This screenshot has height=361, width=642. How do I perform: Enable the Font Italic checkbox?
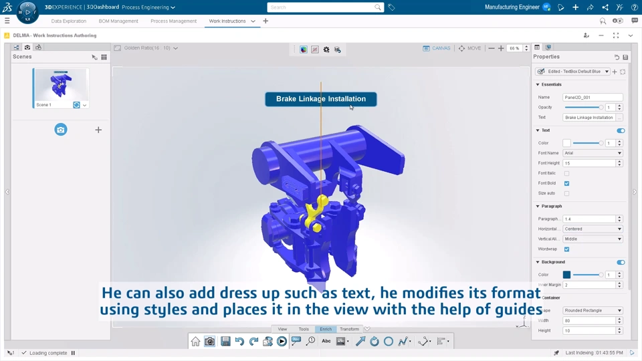coord(566,174)
